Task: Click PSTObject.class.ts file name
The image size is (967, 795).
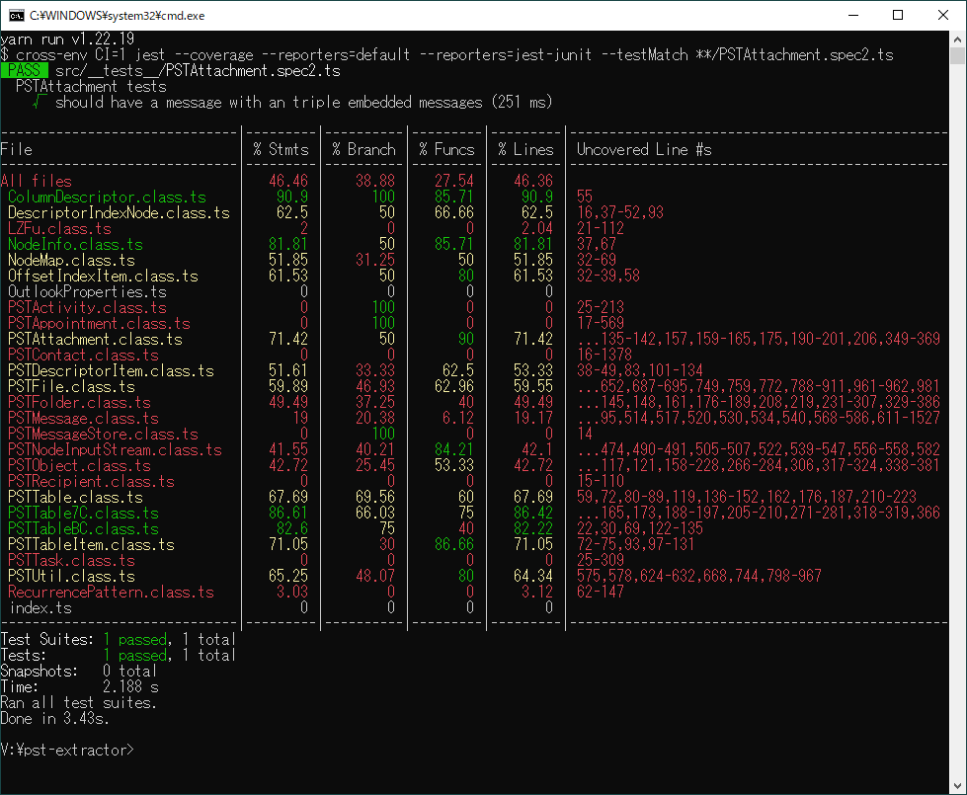Action: point(80,466)
